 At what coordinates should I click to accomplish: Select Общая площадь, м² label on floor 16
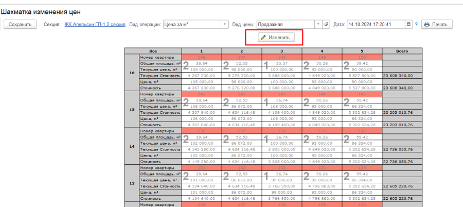tap(160, 63)
